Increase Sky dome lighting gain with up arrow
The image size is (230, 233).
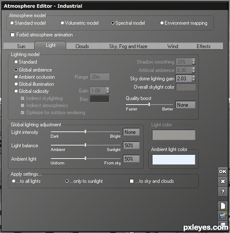click(193, 77)
